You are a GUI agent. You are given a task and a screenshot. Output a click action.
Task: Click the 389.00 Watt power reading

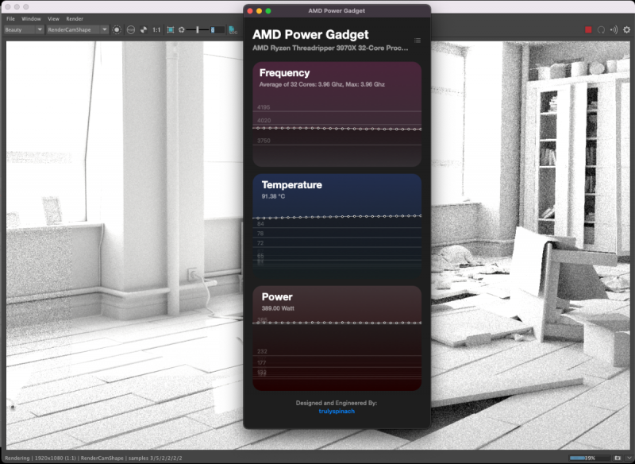click(x=278, y=308)
